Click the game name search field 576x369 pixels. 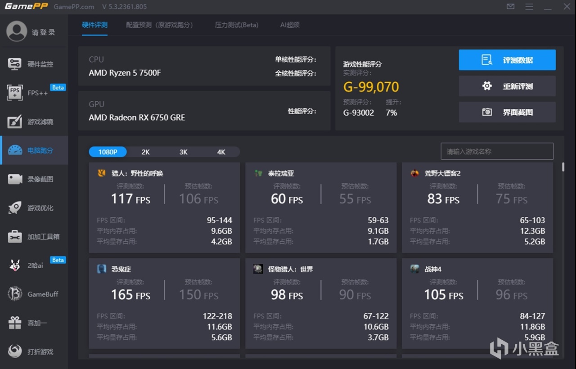[497, 152]
